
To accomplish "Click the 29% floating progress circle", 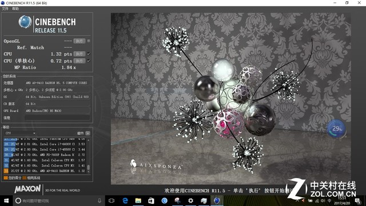I will coord(336,128).
